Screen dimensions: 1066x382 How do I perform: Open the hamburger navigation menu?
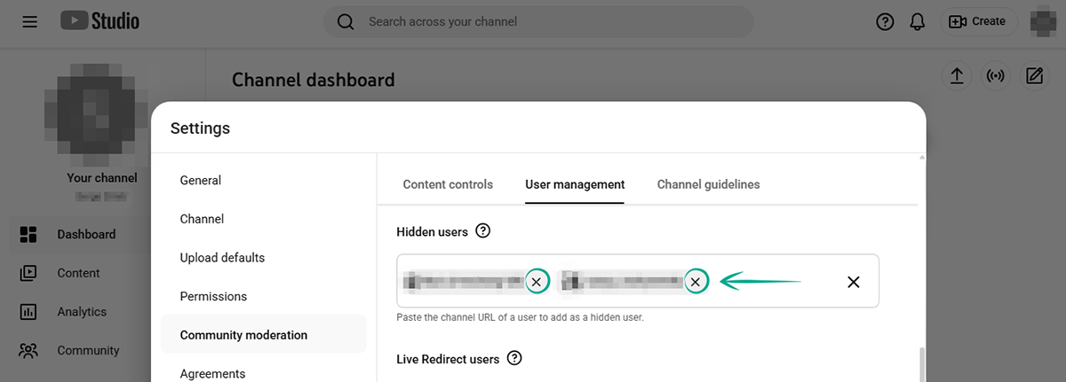(x=30, y=21)
